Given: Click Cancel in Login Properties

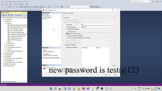Looking at the screenshot, I should click(x=115, y=75).
